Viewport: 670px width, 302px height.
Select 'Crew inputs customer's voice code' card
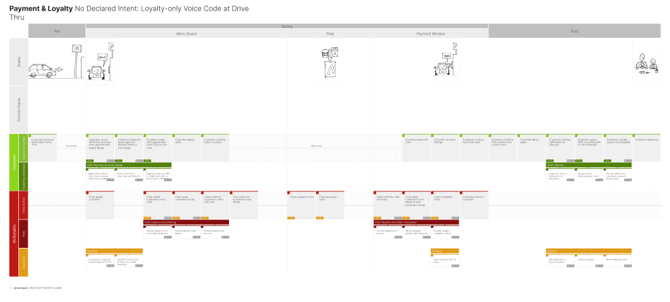point(157,205)
